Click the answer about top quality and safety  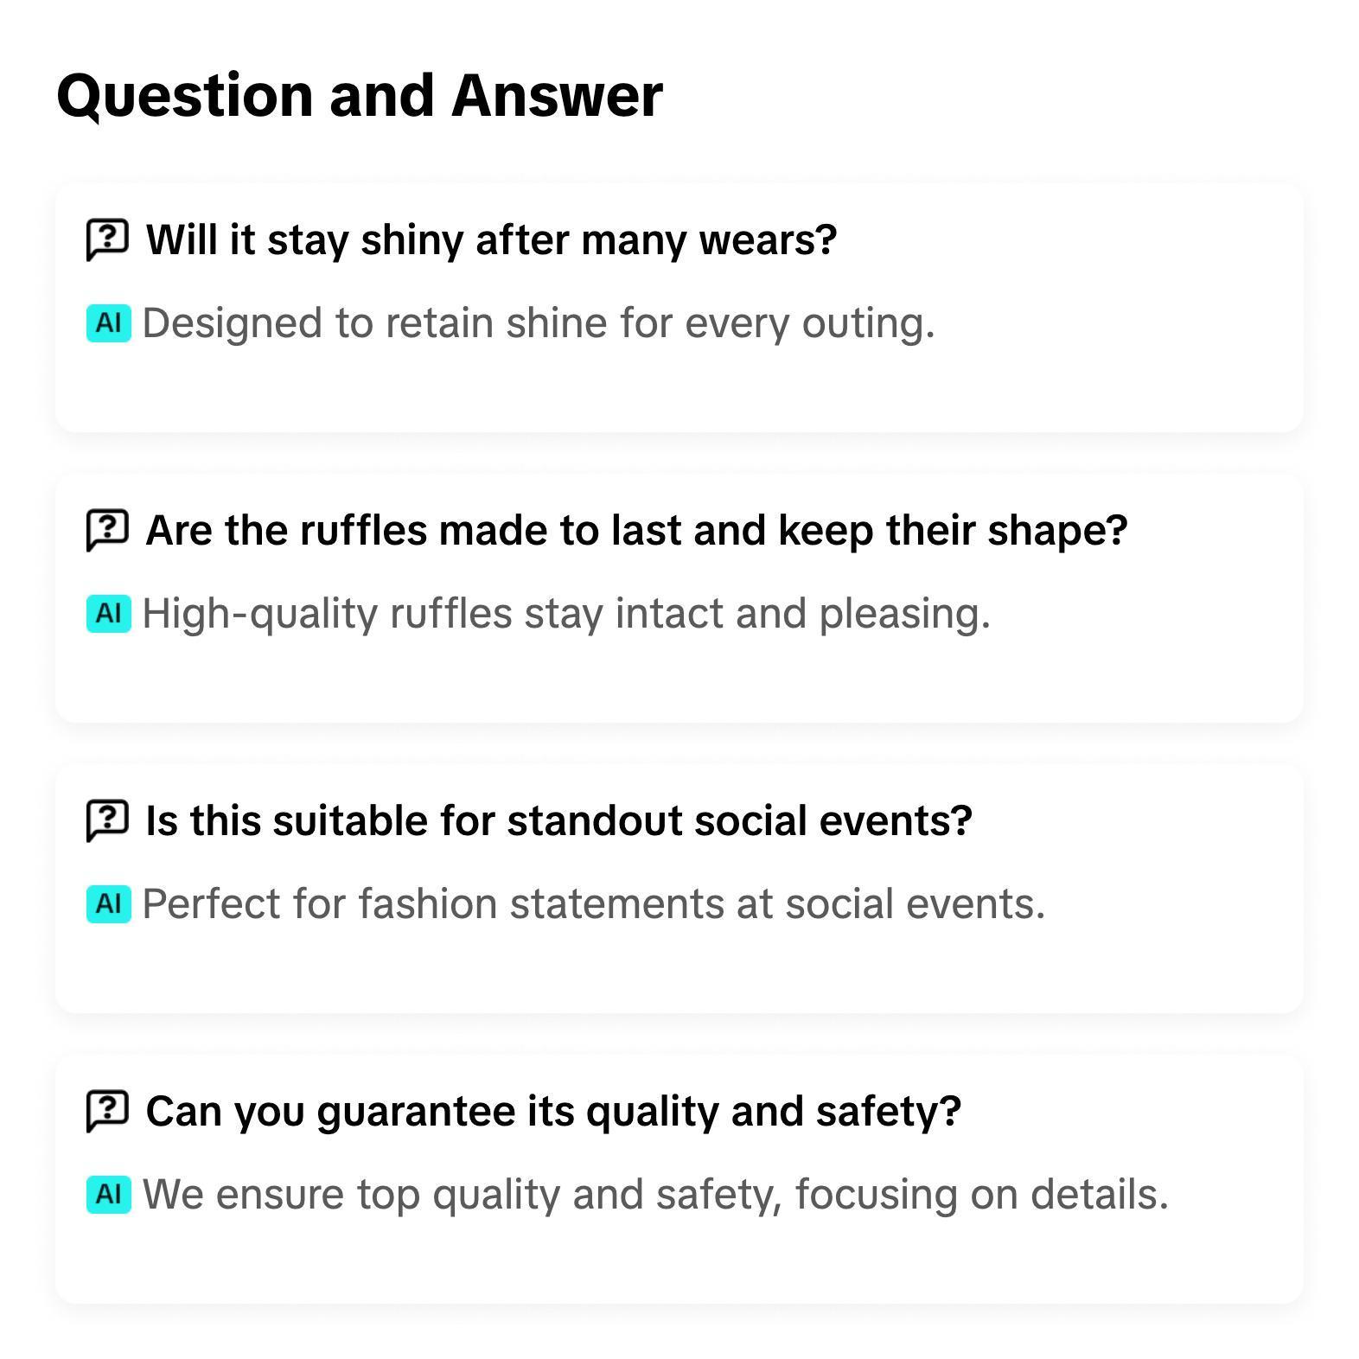coord(655,1195)
